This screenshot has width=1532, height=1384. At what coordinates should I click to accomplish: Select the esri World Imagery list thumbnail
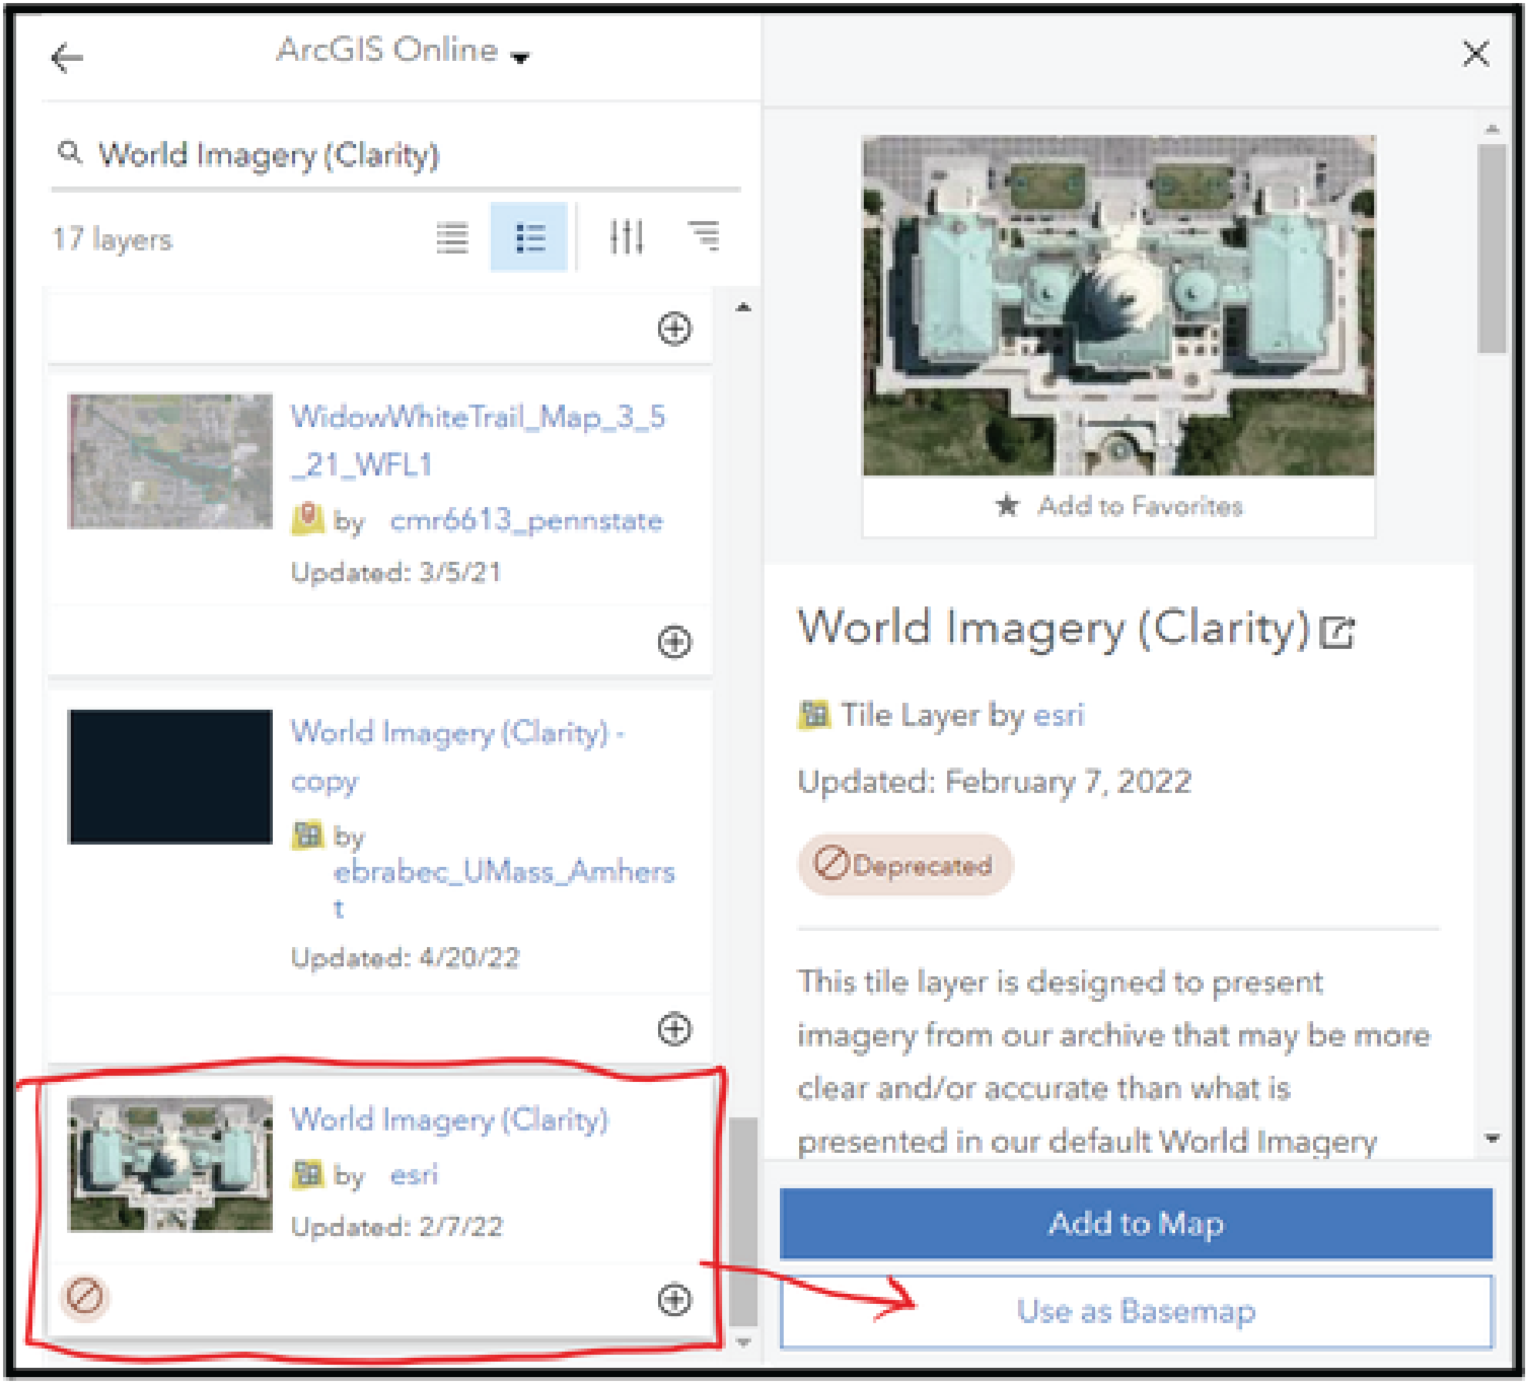click(x=170, y=1164)
